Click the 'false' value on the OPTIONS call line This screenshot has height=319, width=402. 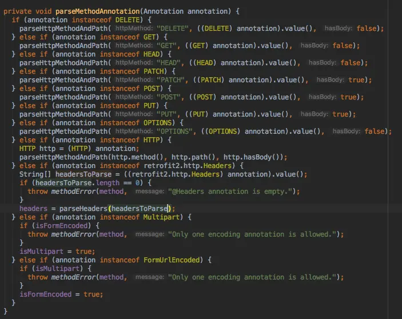(375, 131)
